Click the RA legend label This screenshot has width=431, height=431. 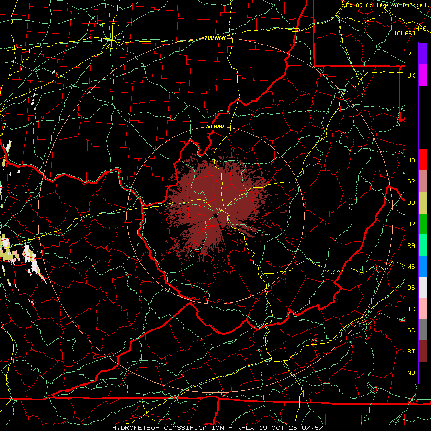pos(411,246)
